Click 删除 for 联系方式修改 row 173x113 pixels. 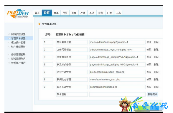(x=156, y=65)
